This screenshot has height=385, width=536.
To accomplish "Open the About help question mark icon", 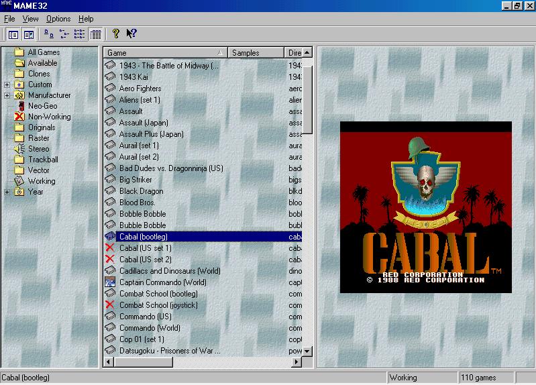I will 116,34.
